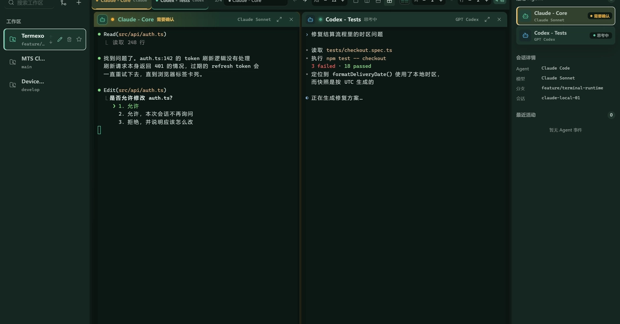This screenshot has width=620, height=324.
Task: Click the terminal cursor in Claude pane
Action: pyautogui.click(x=99, y=130)
